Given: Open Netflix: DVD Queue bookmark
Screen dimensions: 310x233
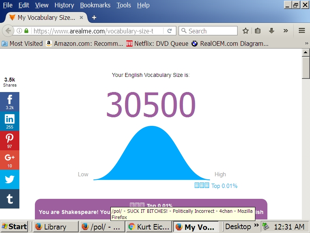Looking at the screenshot, I should (157, 43).
